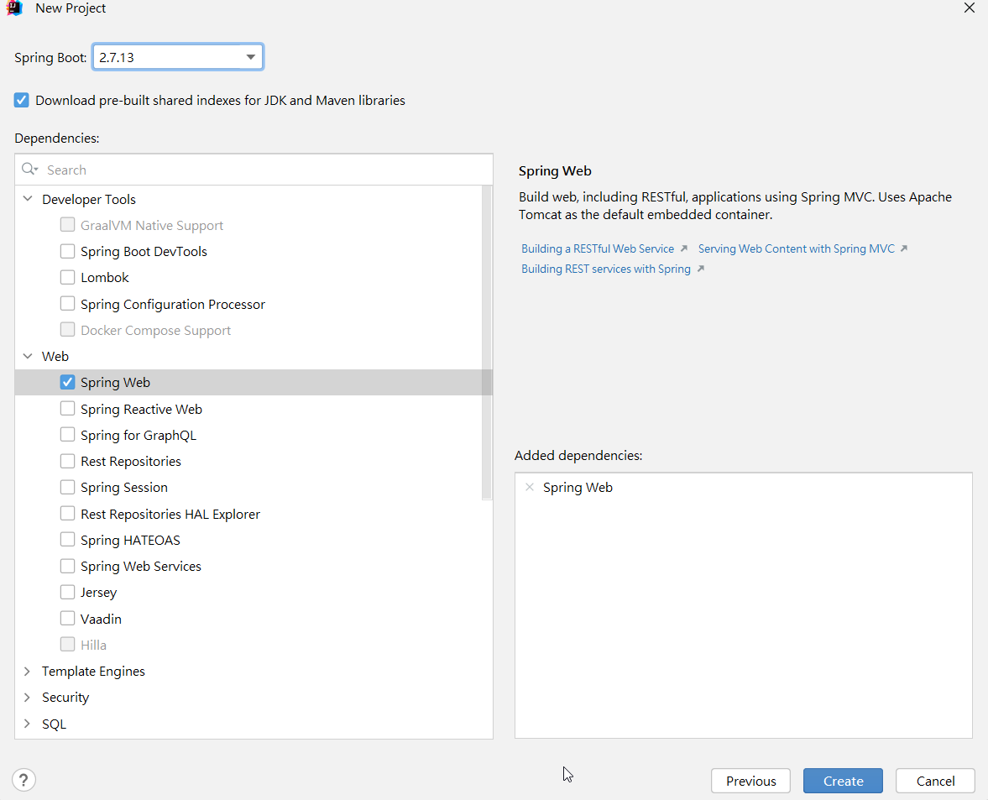Screen dimensions: 988x800
Task: Check Spring Web Services dependency
Action: click(x=67, y=566)
